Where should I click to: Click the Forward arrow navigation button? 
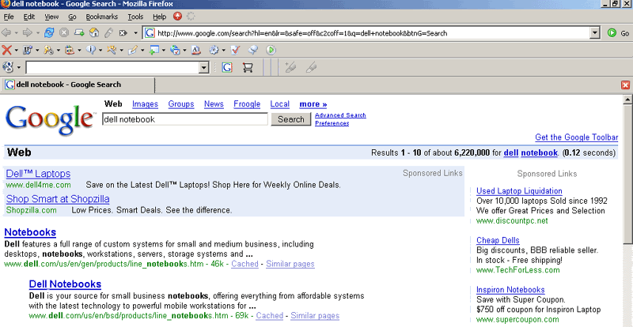[28, 33]
